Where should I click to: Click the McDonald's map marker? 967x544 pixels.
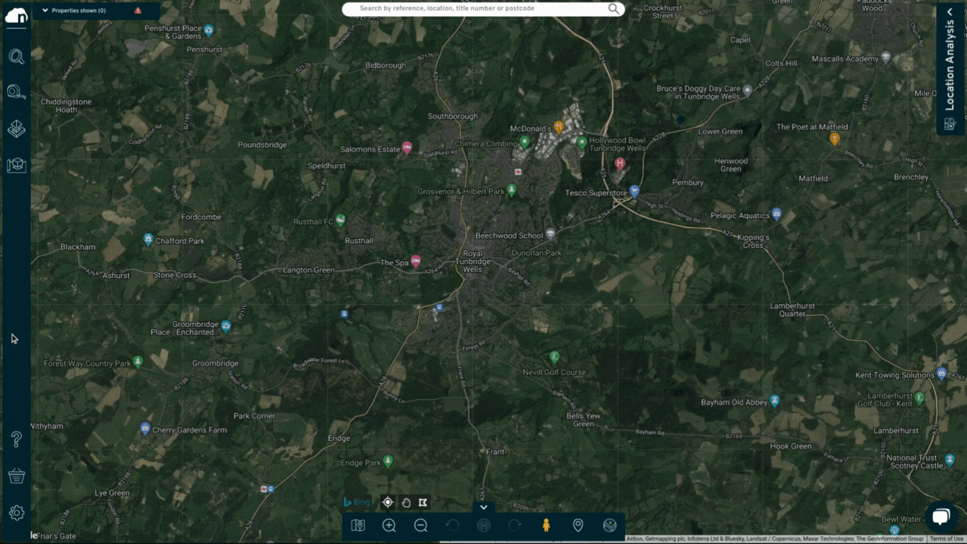[559, 127]
